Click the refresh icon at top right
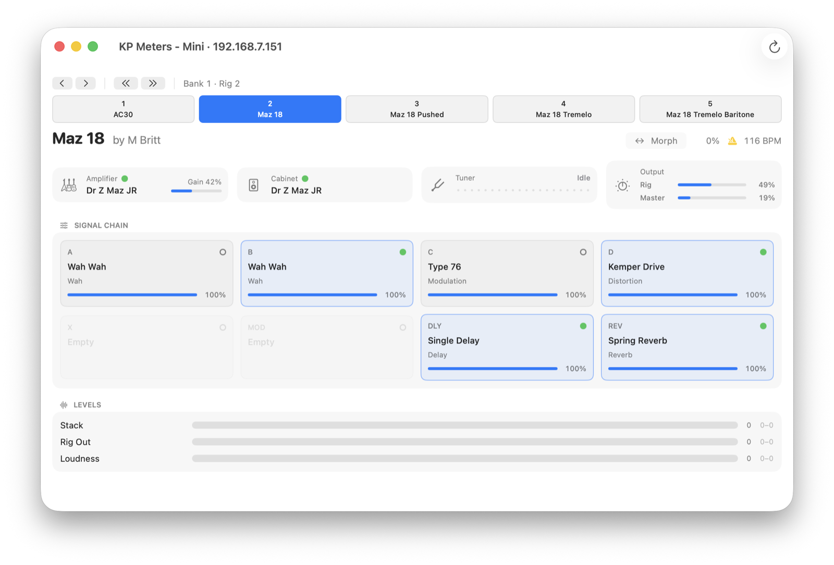 click(774, 47)
